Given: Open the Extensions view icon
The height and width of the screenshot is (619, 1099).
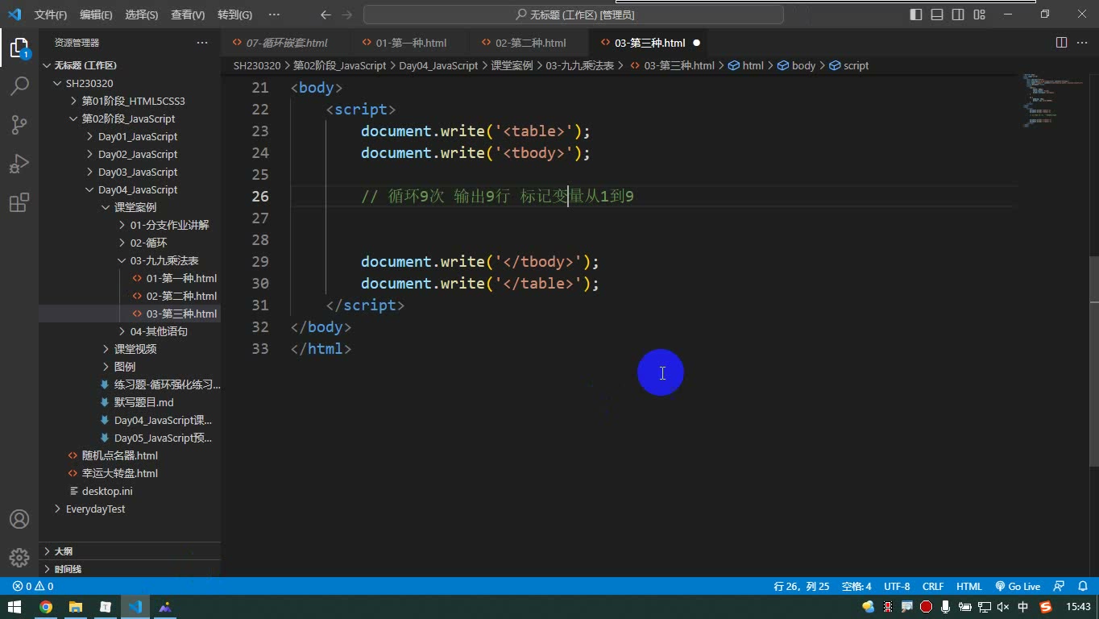Looking at the screenshot, I should click(19, 202).
